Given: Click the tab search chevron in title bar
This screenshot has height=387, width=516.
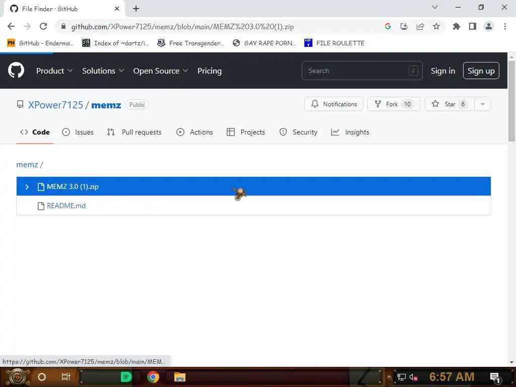Looking at the screenshot, I should [435, 7].
